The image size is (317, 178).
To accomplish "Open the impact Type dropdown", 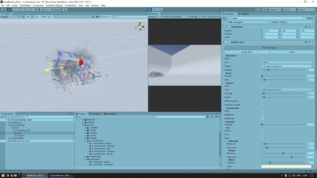I will tap(287, 89).
